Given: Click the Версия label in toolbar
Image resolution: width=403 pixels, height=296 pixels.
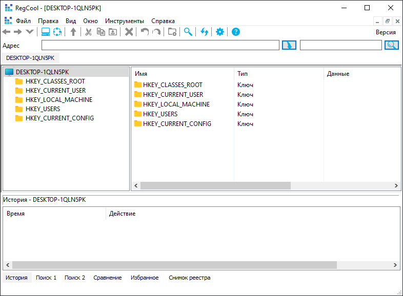Looking at the screenshot, I should click(x=386, y=32).
